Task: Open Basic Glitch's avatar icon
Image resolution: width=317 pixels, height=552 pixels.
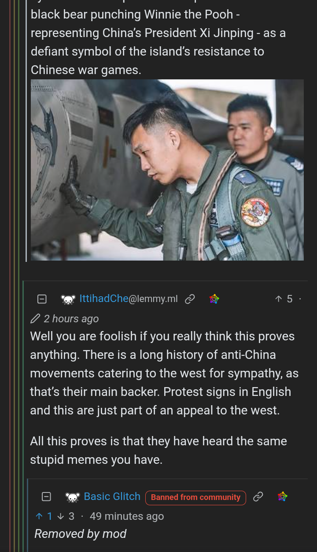Action: pyautogui.click(x=73, y=497)
